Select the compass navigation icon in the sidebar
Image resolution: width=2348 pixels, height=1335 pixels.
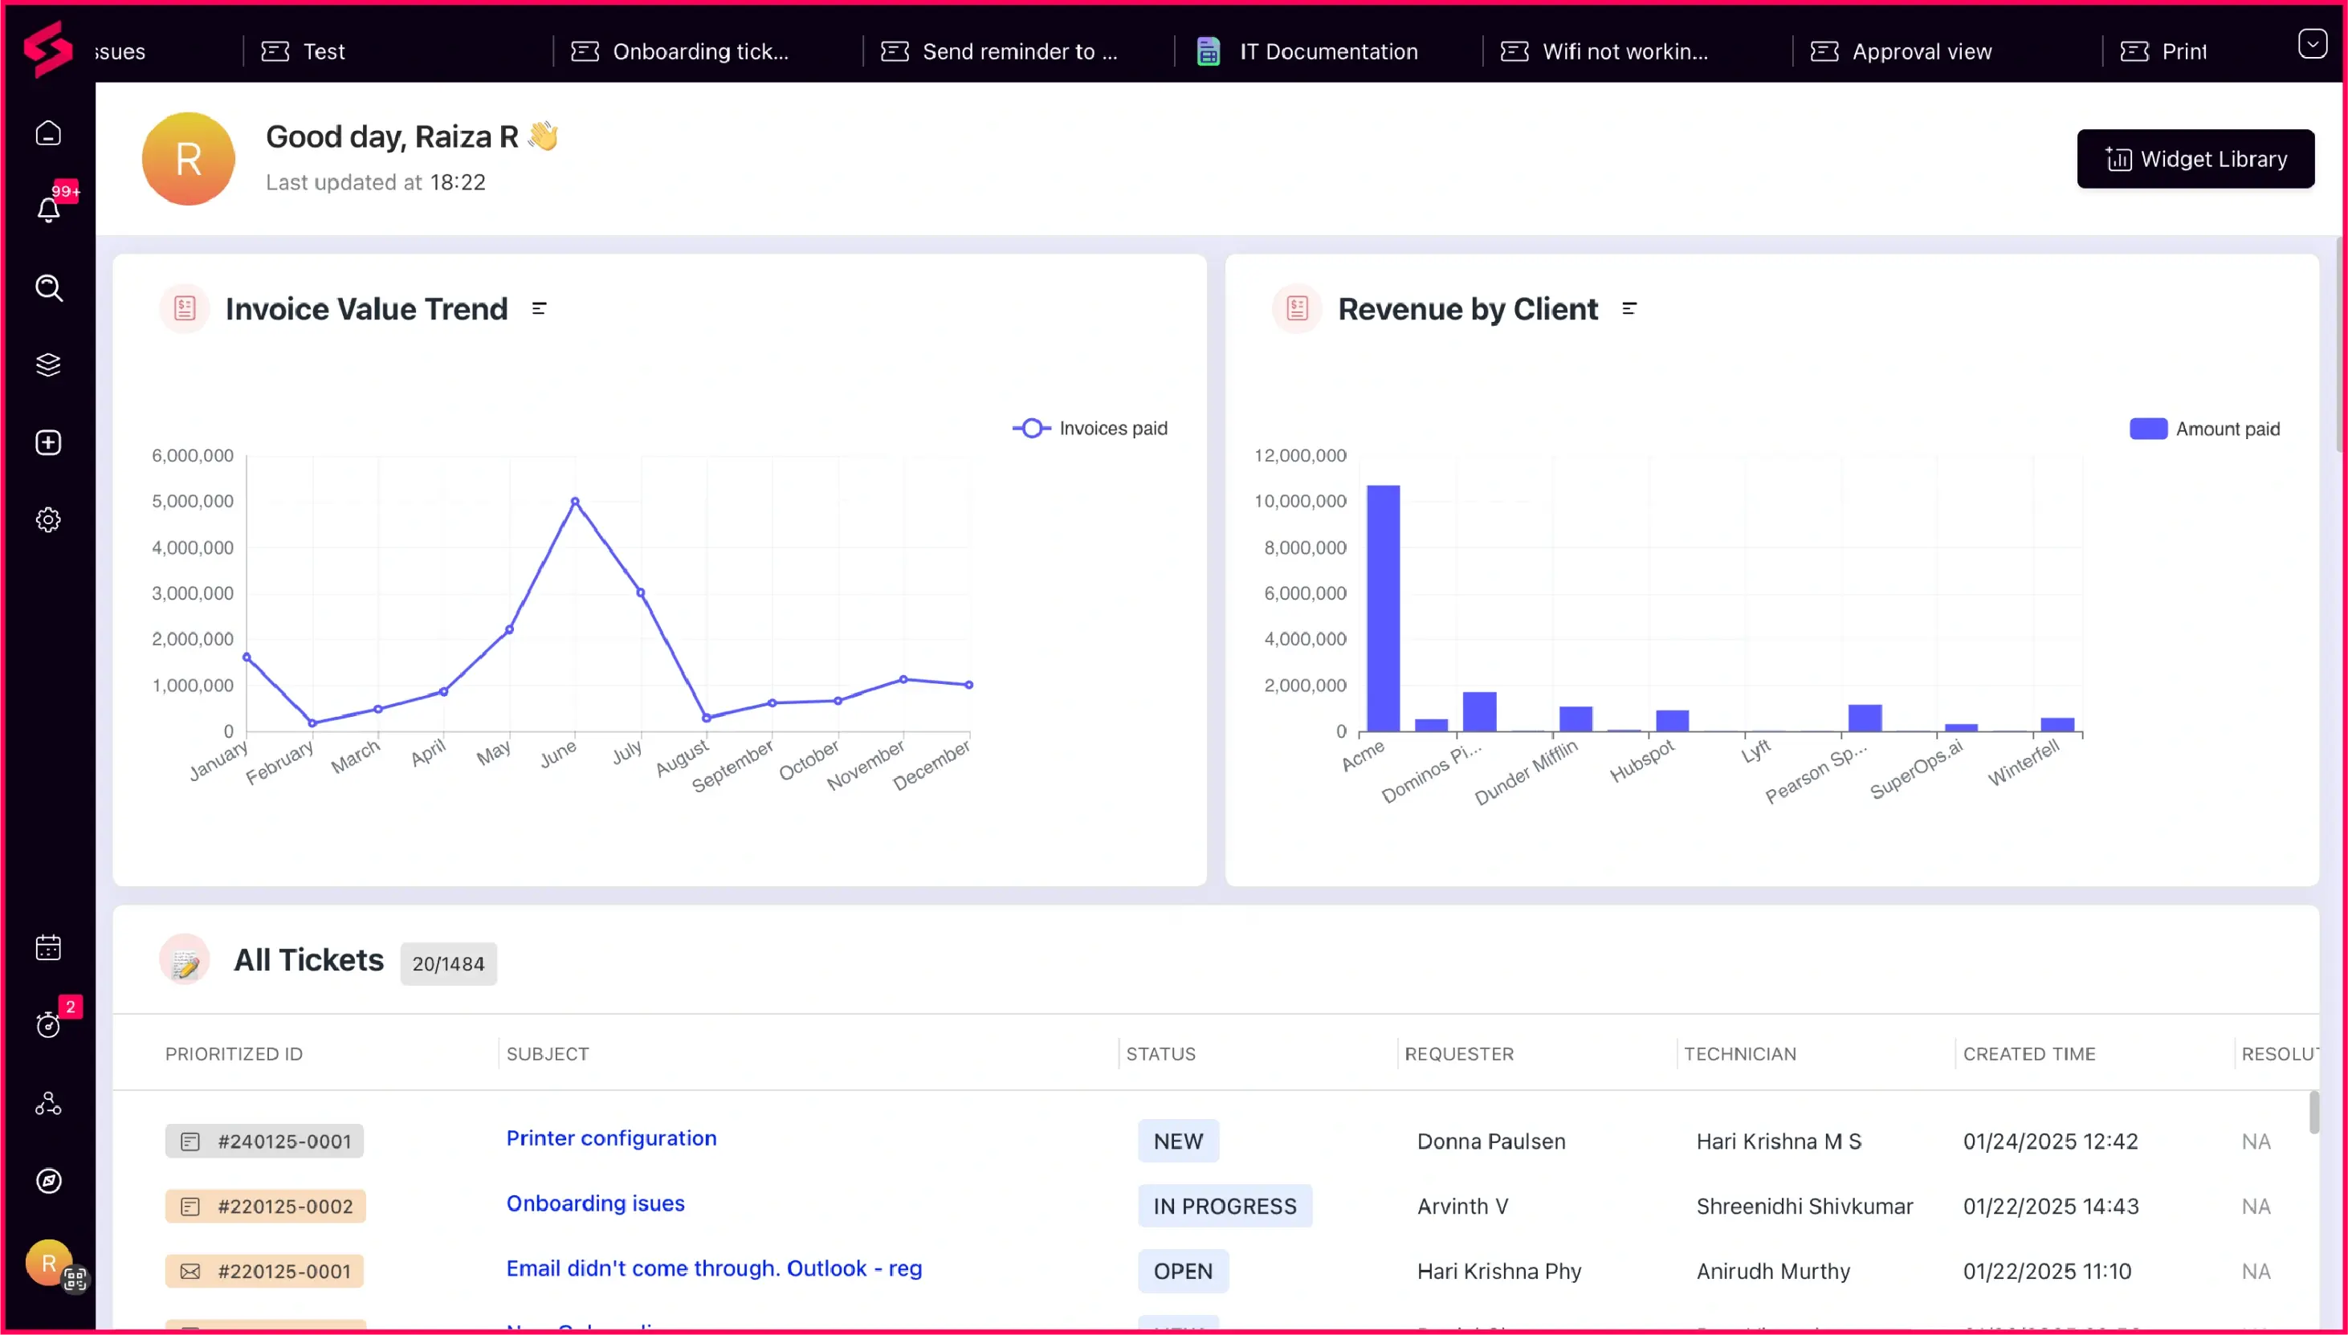[x=47, y=1181]
